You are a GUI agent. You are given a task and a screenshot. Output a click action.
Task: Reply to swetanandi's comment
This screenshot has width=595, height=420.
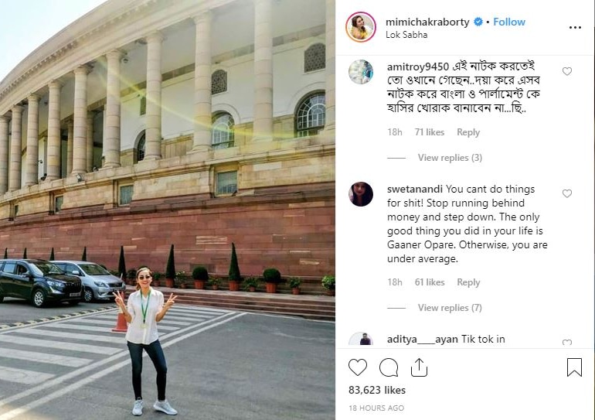point(468,282)
